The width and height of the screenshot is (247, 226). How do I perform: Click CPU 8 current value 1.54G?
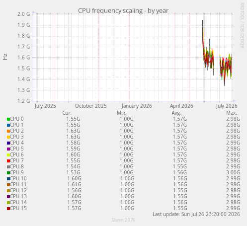coord(73,166)
